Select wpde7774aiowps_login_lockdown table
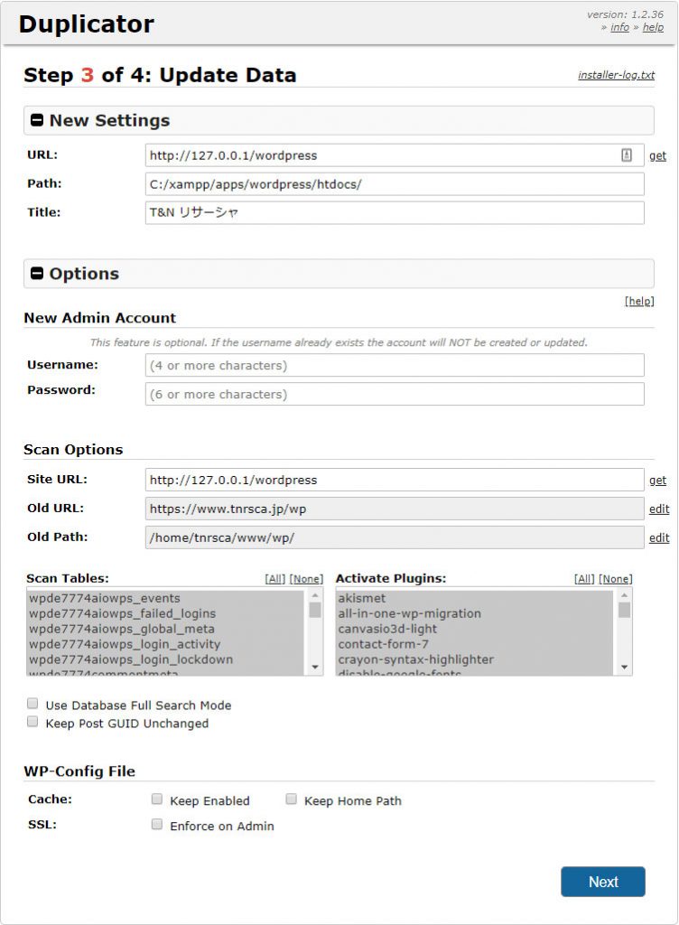The width and height of the screenshot is (679, 925). (165, 659)
